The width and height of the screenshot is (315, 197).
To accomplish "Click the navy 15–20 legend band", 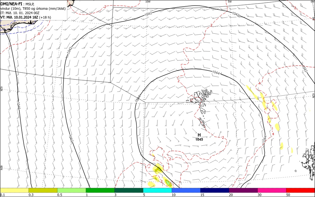I will [x=215, y=190].
